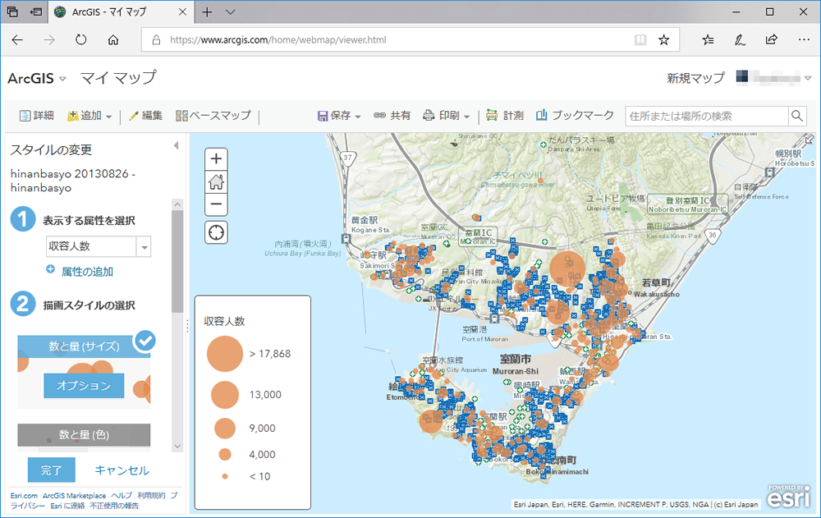Open the ArcGIS Marketplace footer link
The width and height of the screenshot is (821, 518).
click(x=74, y=496)
